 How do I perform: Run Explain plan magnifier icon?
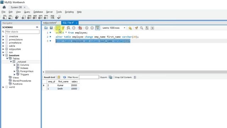tap(68, 28)
